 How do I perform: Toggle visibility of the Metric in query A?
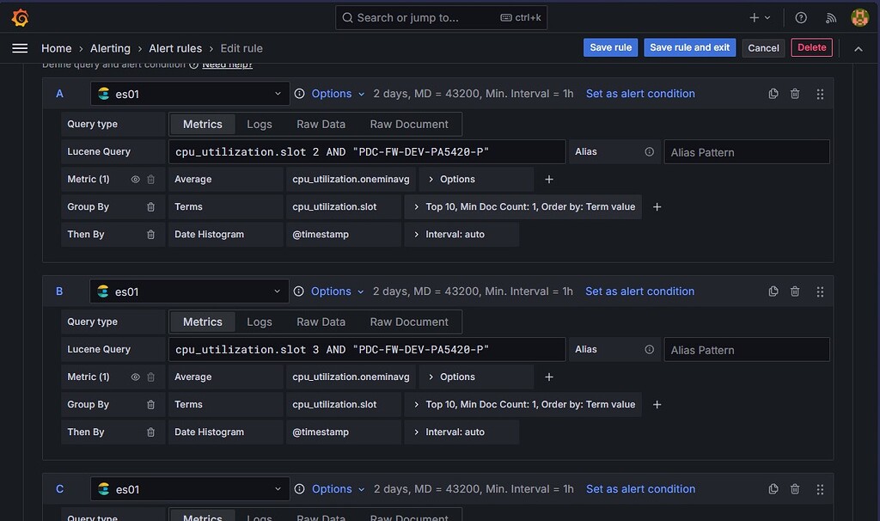coord(135,179)
